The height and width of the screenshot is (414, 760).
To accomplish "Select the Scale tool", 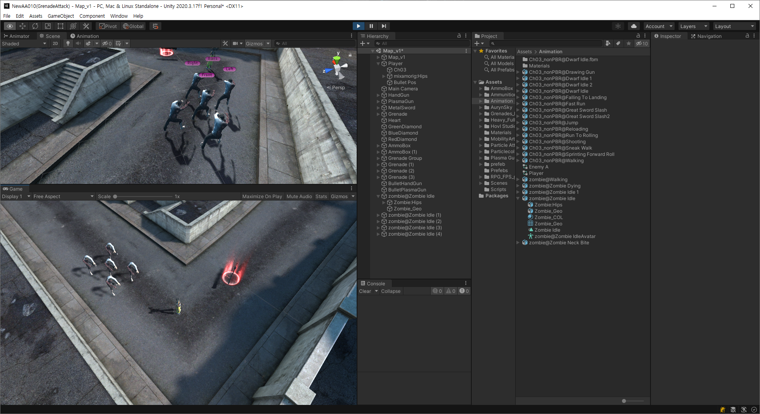I will pos(48,26).
